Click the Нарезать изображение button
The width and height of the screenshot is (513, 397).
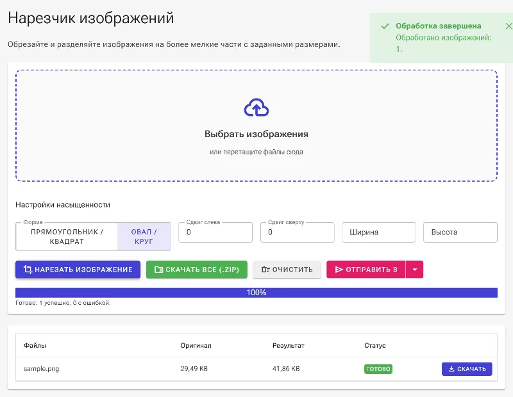click(78, 269)
